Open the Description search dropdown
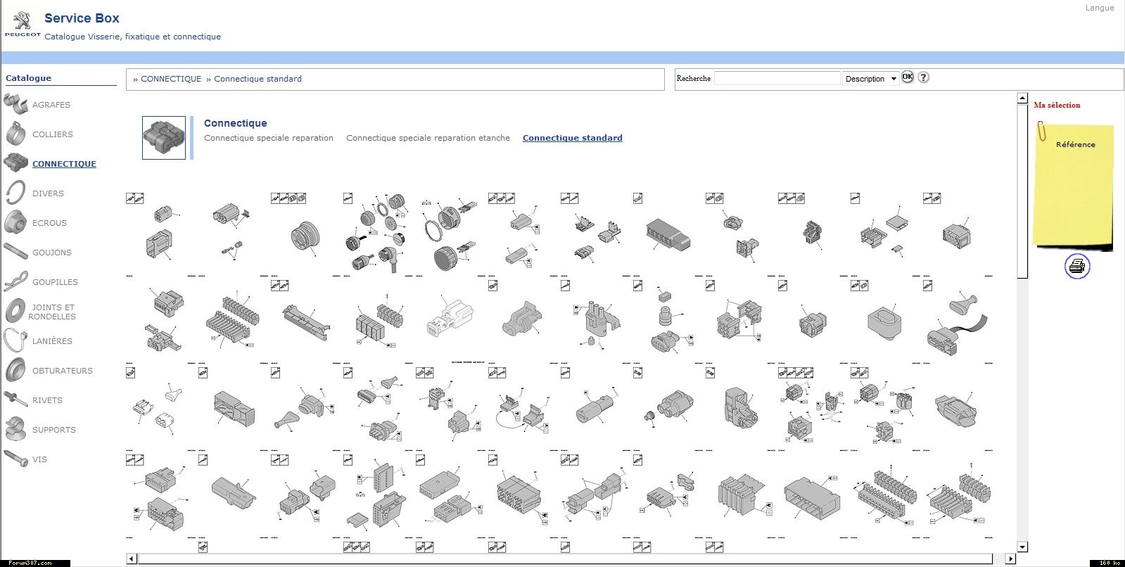 [871, 79]
